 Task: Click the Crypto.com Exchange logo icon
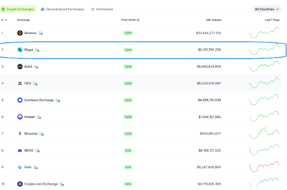pyautogui.click(x=20, y=184)
